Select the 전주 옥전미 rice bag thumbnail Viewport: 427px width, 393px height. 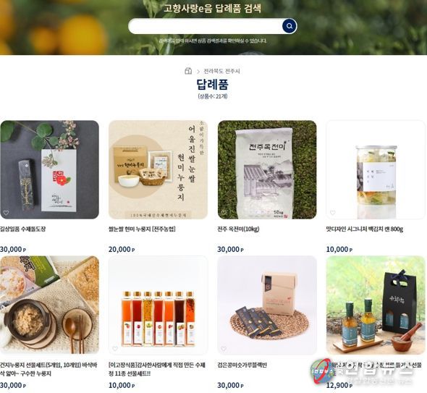pos(267,169)
